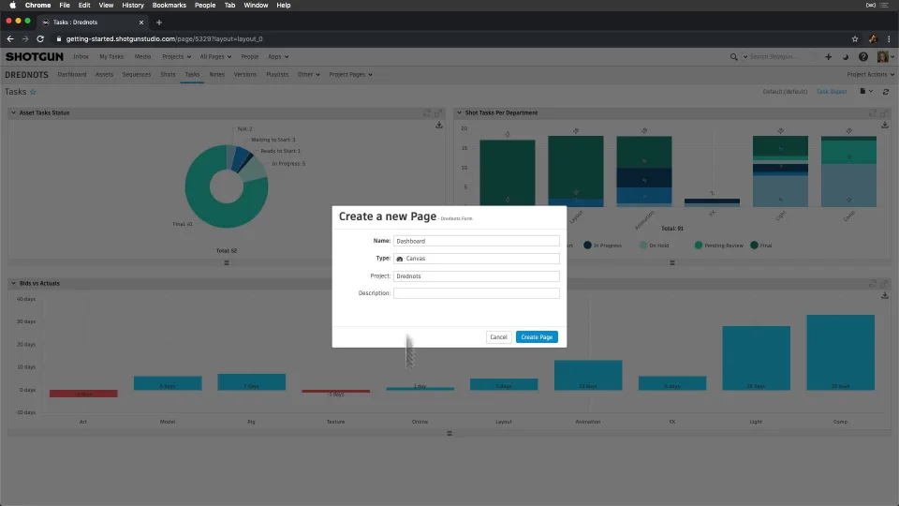Screen dimensions: 899x506
Task: Open Media in top navigation
Action: tap(142, 57)
